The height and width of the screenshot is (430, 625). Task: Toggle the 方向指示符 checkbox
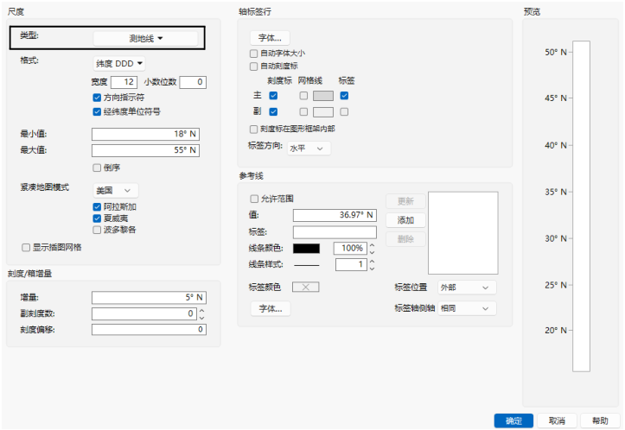(97, 98)
